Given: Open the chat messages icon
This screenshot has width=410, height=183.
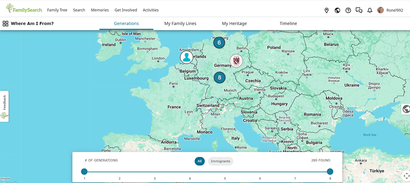Looking at the screenshot, I should [359, 11].
